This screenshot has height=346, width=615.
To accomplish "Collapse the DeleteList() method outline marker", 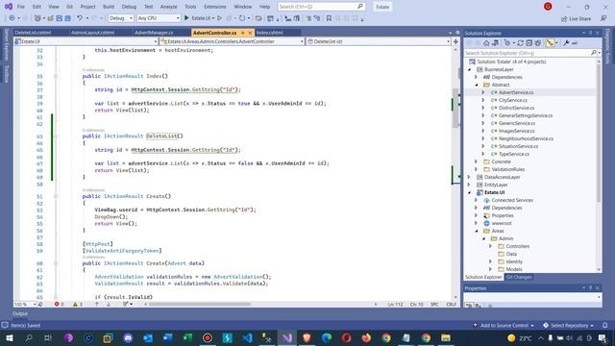I will [x=56, y=136].
